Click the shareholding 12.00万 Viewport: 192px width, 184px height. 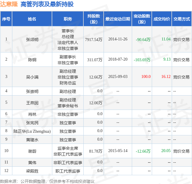click(x=96, y=103)
